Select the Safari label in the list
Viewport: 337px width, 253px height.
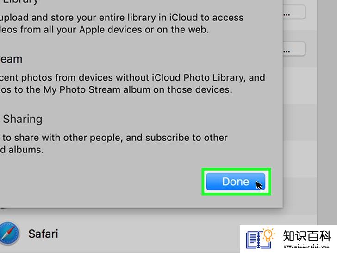43,234
